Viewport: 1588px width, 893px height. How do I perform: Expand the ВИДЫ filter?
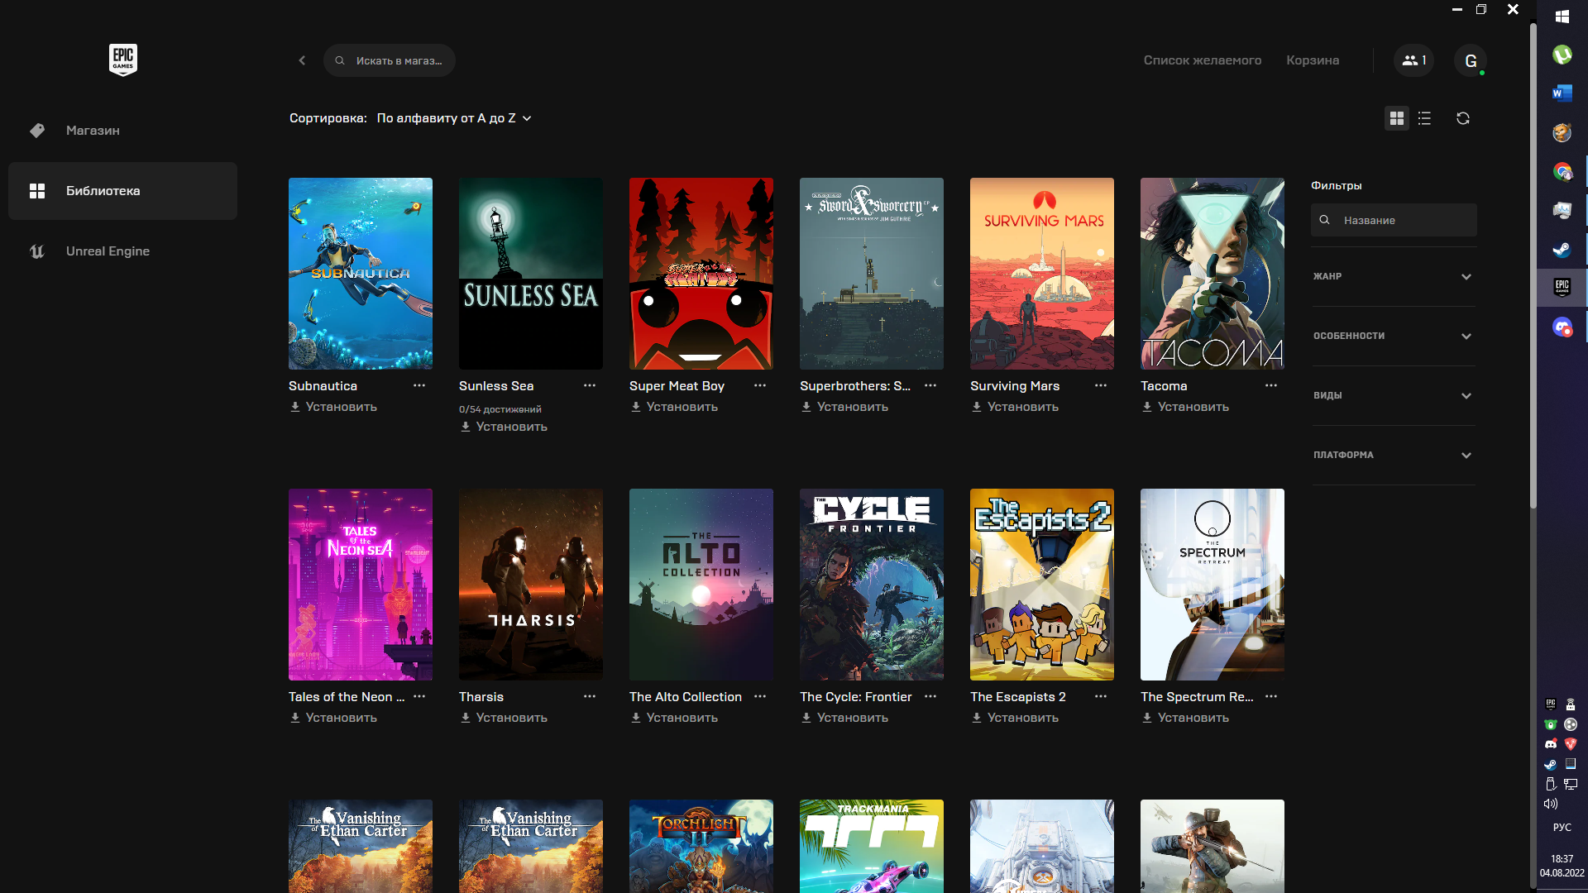click(x=1394, y=395)
